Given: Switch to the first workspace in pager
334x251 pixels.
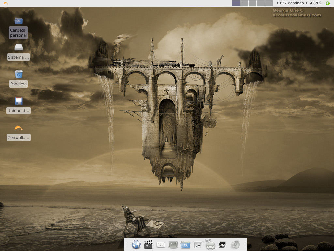Looking at the screenshot, I should click(236, 3).
